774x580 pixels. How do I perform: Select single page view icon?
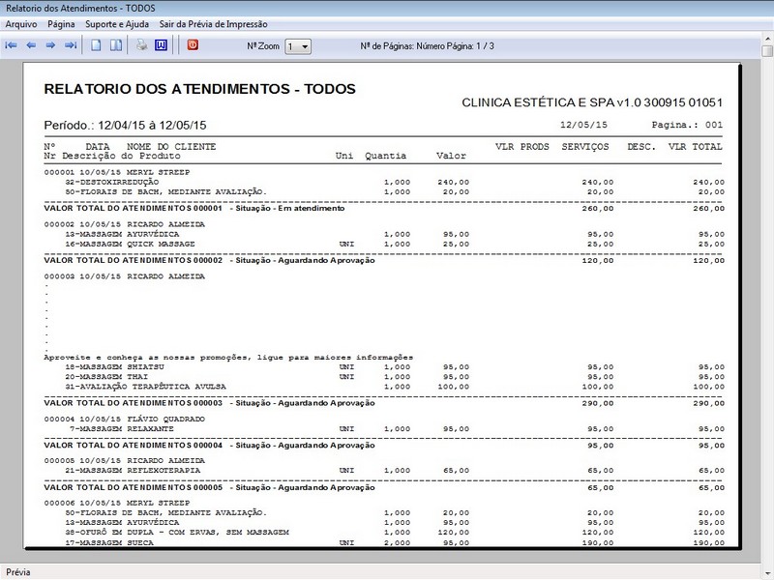click(97, 45)
